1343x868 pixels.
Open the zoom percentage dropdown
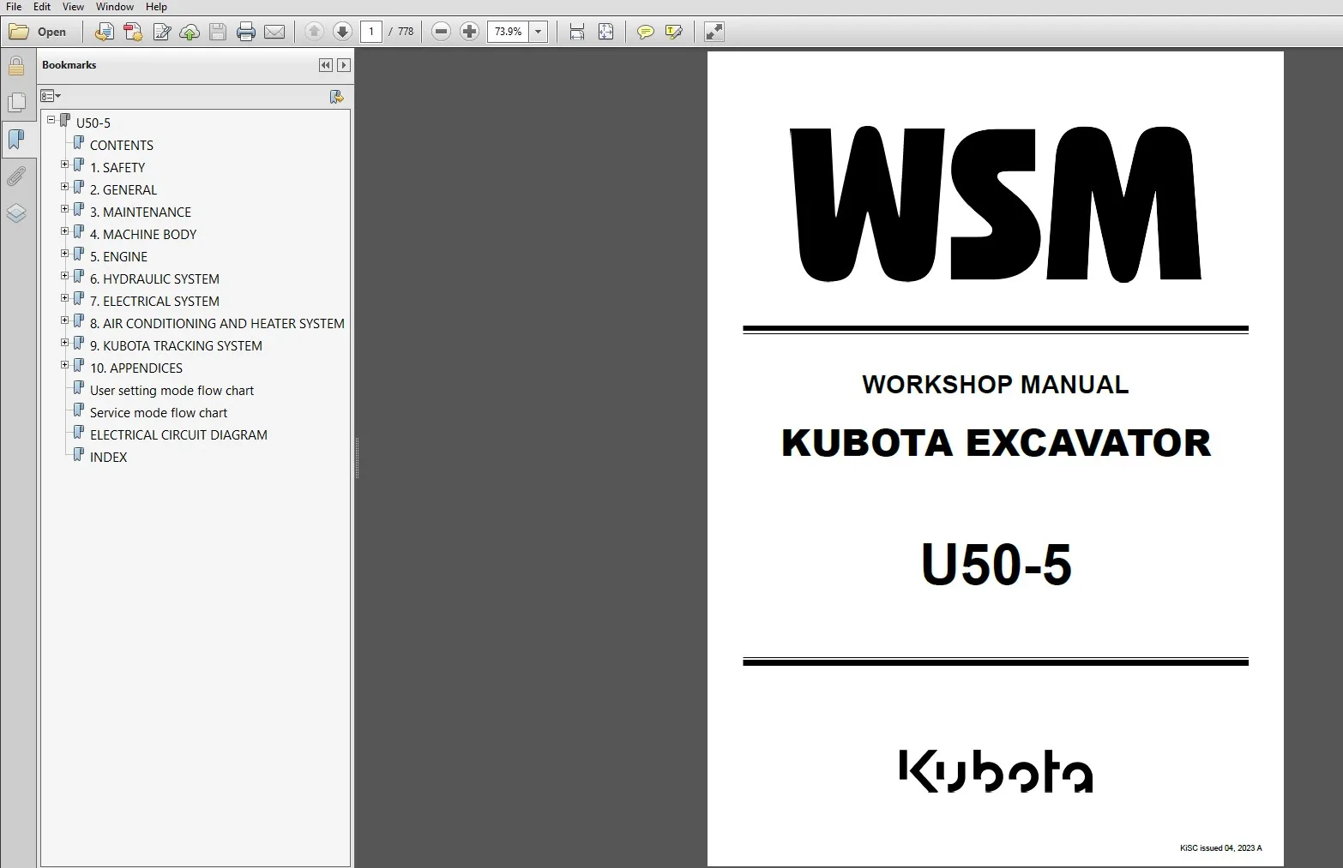[x=538, y=32]
